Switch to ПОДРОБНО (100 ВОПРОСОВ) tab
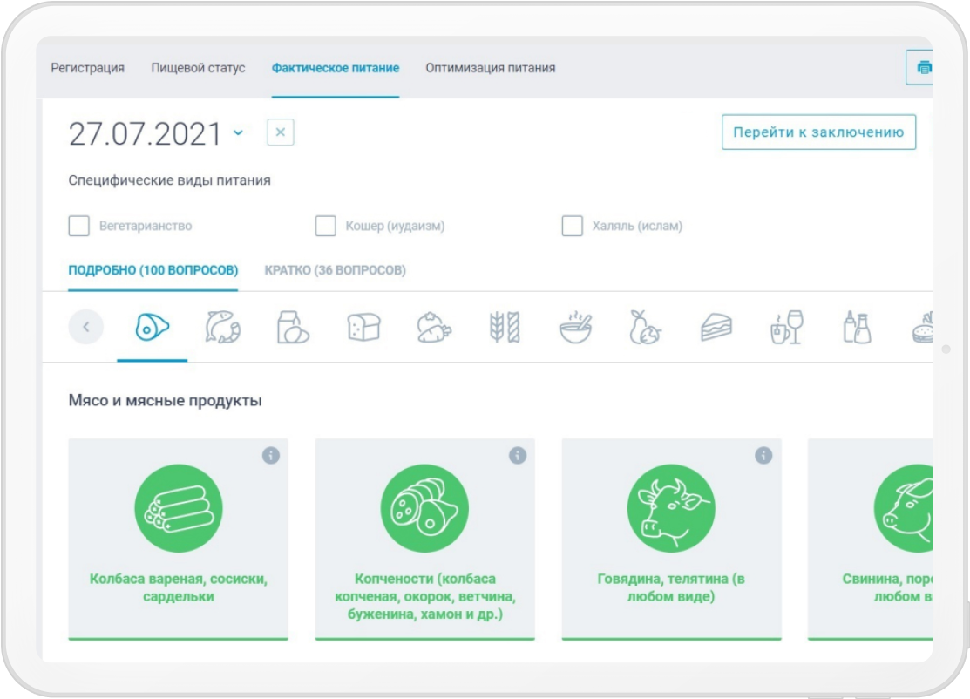Screen dimensions: 970x699 153,270
